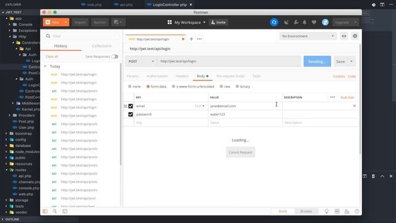Click the heart icon in Postman header
The image size is (396, 223).
click(x=314, y=22)
